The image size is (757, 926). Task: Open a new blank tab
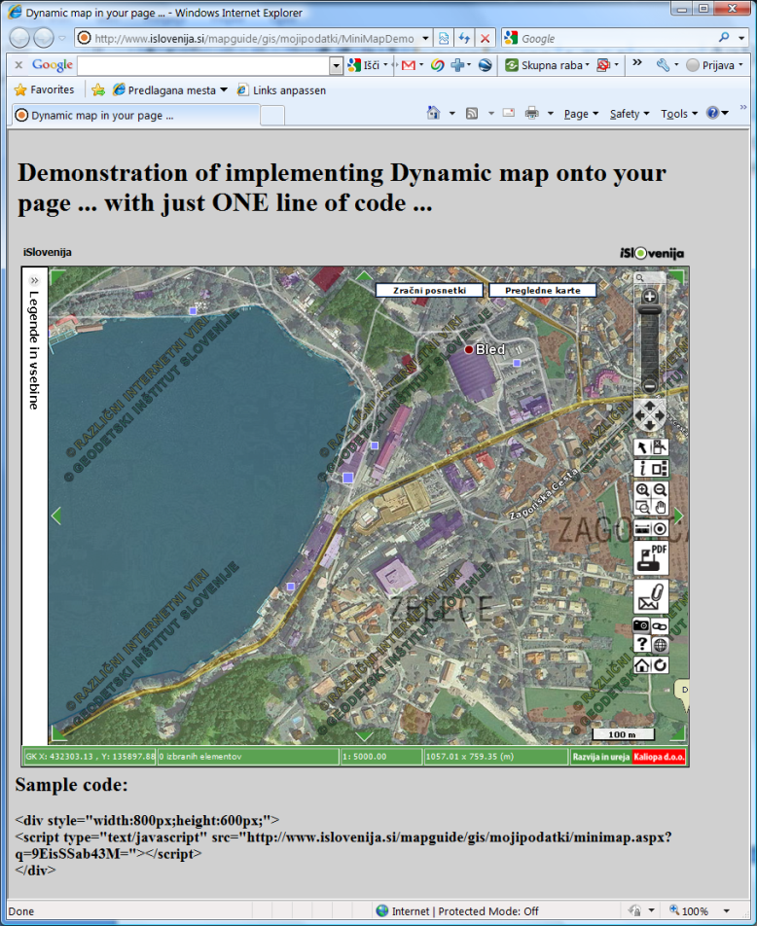pyautogui.click(x=272, y=115)
